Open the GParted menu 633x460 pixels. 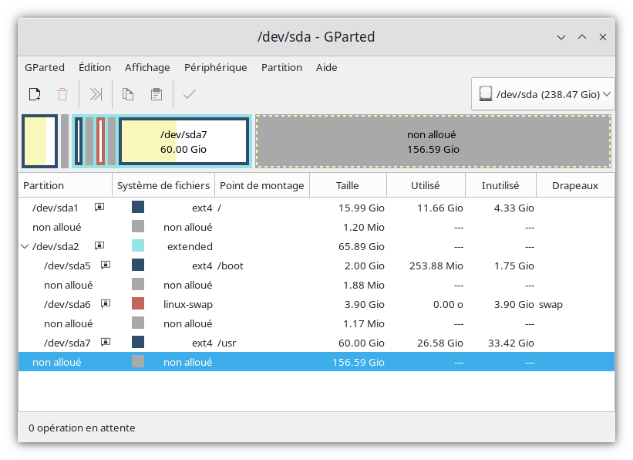pos(45,67)
